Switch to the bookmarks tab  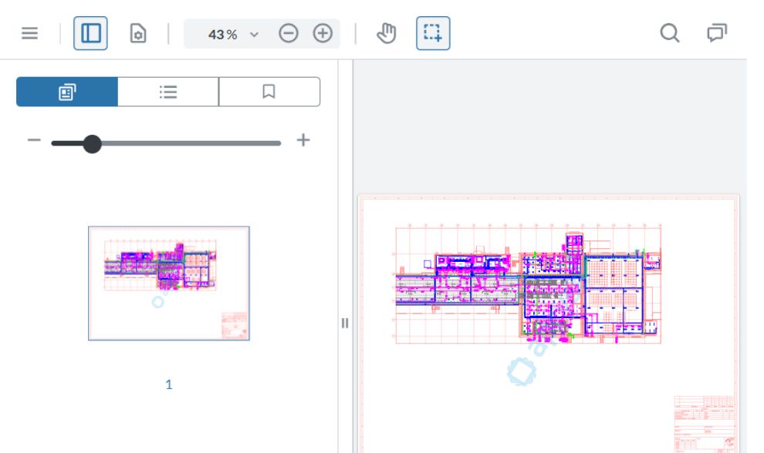point(269,92)
